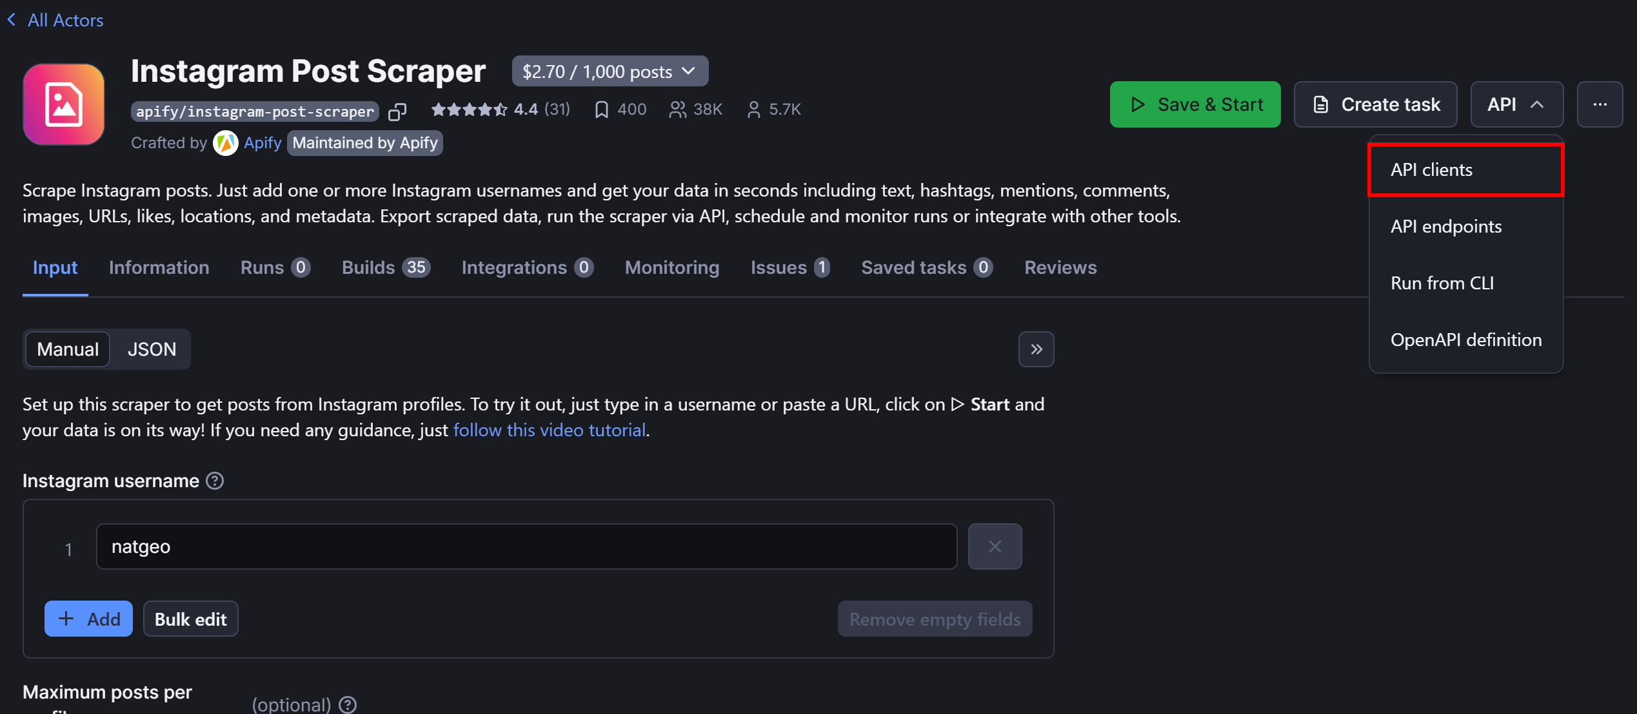
Task: Click the Instagram Post Scraper gradient thumbnail
Action: 63,104
